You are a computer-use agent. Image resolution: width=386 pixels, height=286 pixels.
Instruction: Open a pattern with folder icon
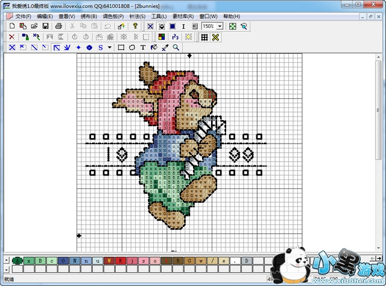click(34, 26)
